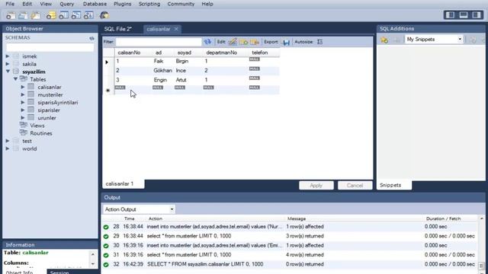Collapse the Tables node

tap(15, 79)
